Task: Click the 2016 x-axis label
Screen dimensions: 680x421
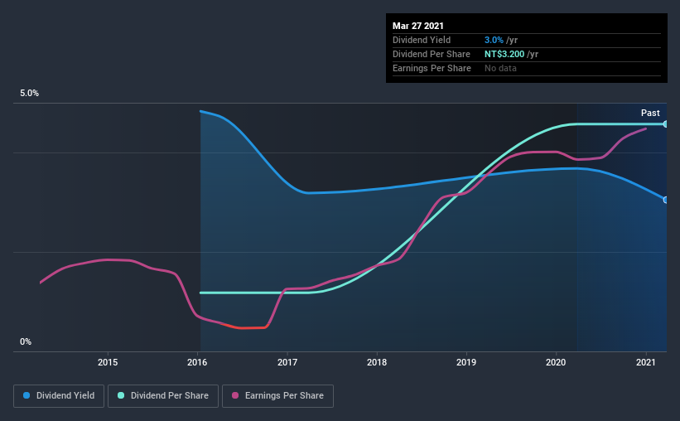Action: (x=197, y=362)
